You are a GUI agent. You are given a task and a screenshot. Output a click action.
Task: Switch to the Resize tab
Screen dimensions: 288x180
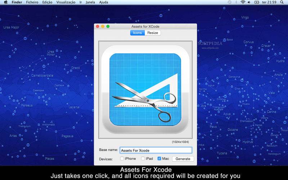point(153,33)
